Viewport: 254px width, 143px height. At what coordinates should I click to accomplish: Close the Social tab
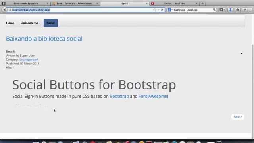point(147,4)
